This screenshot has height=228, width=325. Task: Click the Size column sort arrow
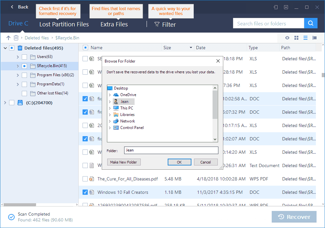pos(191,48)
